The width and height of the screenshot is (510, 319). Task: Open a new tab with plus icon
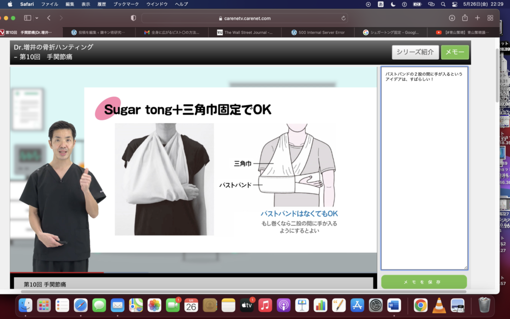pyautogui.click(x=477, y=18)
